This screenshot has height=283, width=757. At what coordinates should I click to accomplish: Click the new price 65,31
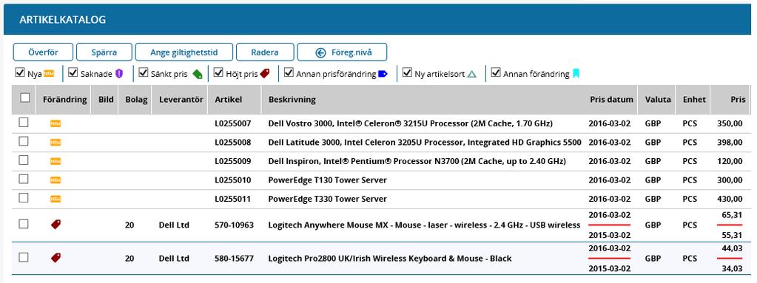pos(733,216)
